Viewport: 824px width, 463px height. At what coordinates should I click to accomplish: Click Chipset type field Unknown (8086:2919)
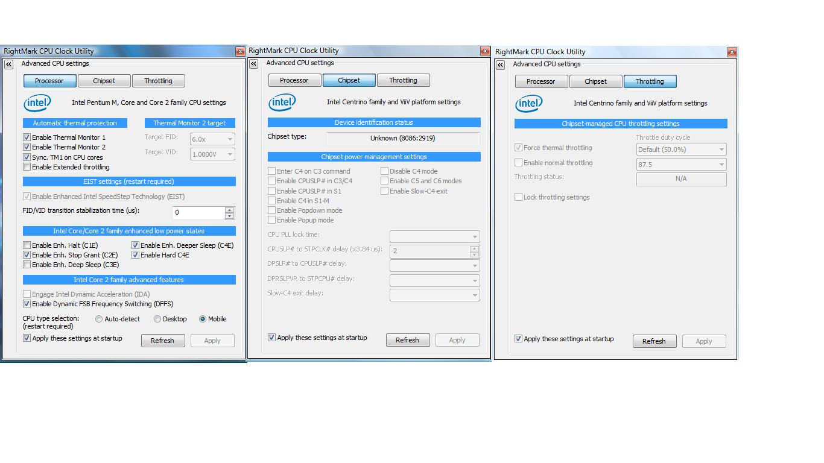coord(403,139)
